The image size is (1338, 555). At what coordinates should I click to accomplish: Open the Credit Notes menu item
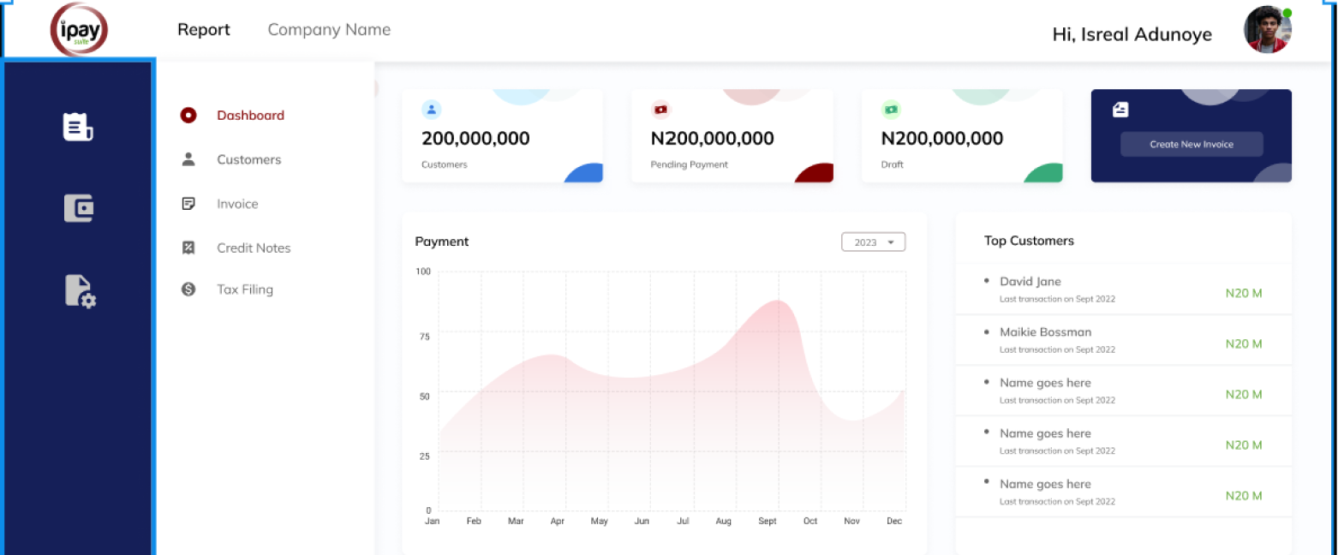[x=254, y=248]
